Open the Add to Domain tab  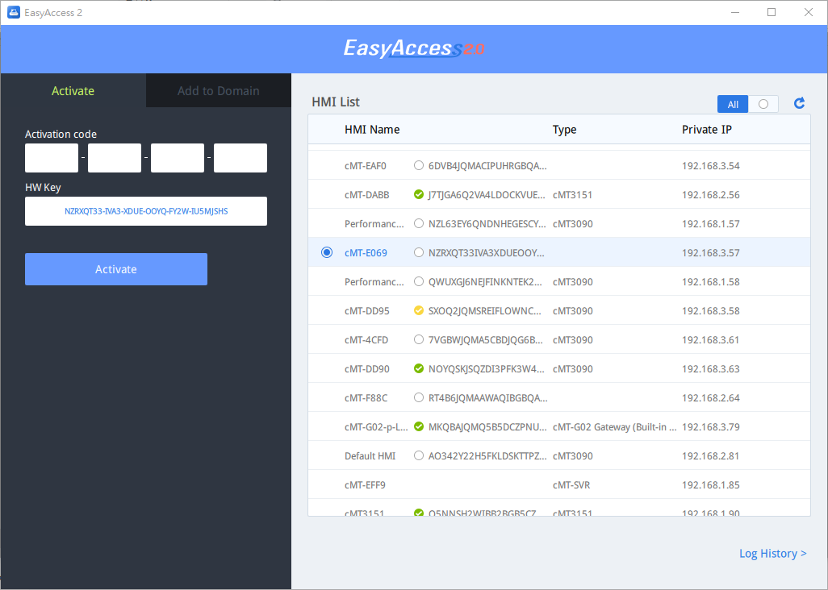point(218,91)
